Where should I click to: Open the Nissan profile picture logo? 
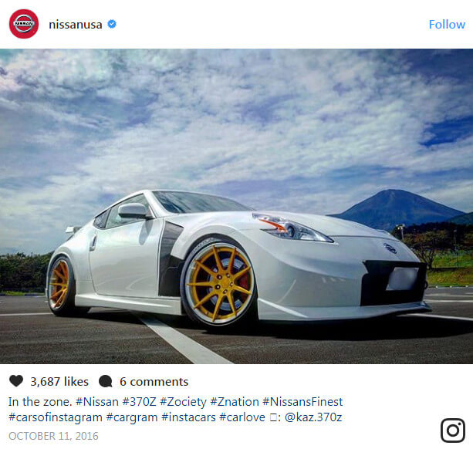(24, 24)
